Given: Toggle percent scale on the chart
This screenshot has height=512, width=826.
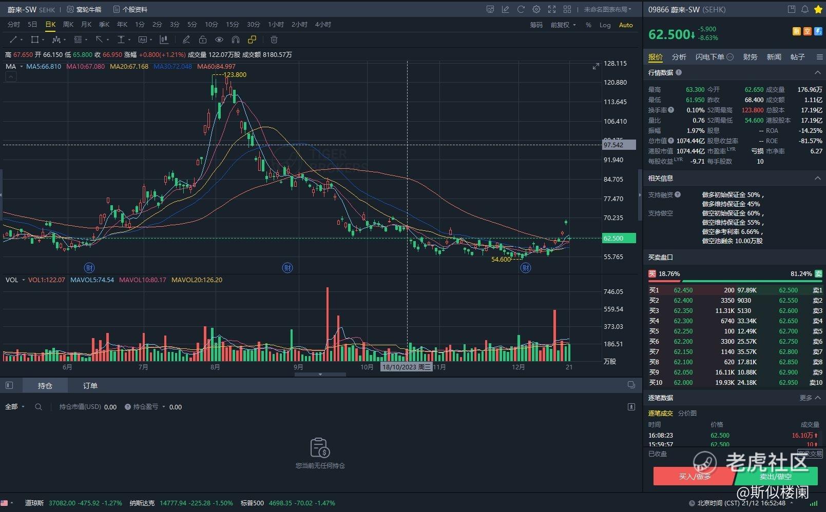Looking at the screenshot, I should [x=588, y=25].
